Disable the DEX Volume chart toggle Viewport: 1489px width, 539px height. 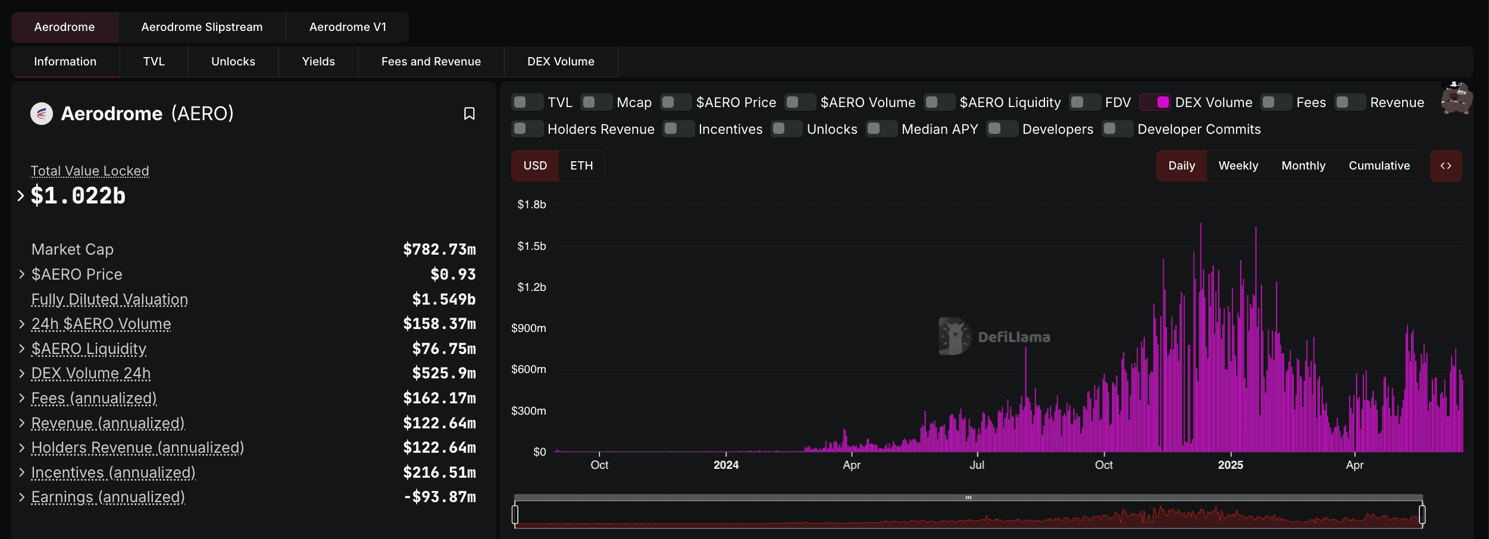tap(1155, 102)
